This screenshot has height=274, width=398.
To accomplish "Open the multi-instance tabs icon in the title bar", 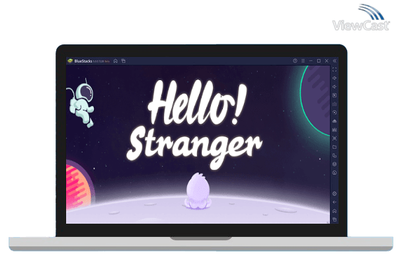I will [x=124, y=61].
